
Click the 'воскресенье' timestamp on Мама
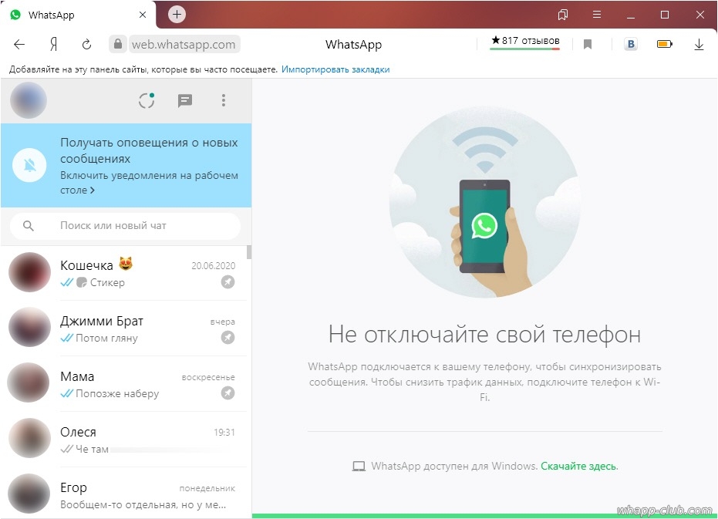pos(208,377)
